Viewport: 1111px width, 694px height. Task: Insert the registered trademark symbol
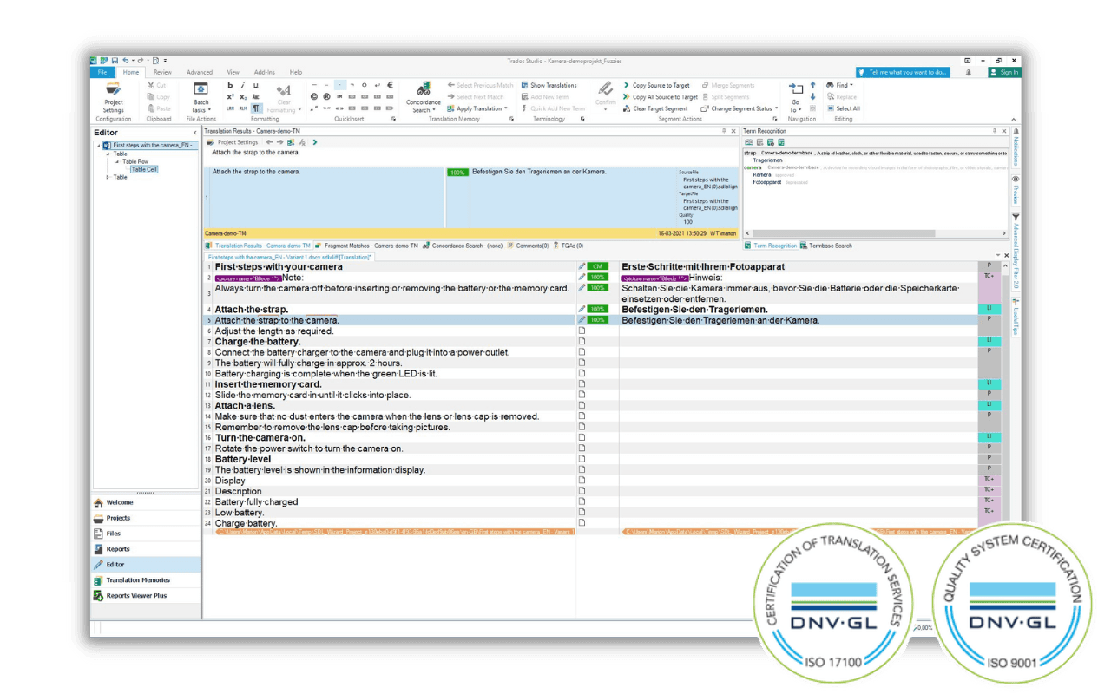click(327, 97)
